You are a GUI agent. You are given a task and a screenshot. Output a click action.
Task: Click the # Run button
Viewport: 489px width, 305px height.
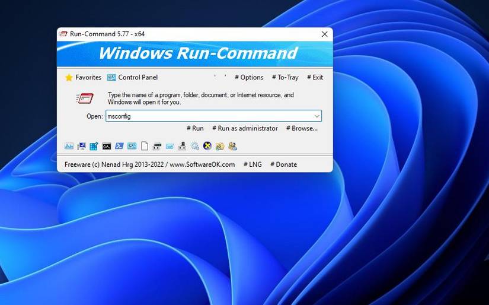point(195,128)
